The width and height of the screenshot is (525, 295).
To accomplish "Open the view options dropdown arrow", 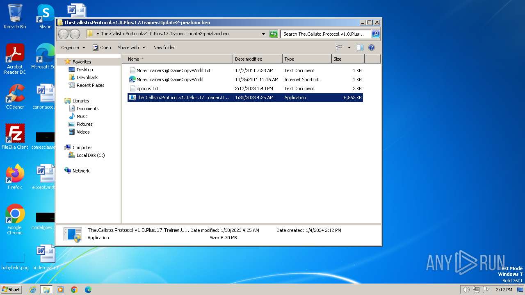I will point(349,48).
